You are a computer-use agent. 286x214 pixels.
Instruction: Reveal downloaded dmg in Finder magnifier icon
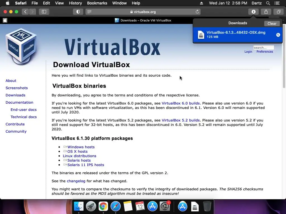tap(278, 35)
